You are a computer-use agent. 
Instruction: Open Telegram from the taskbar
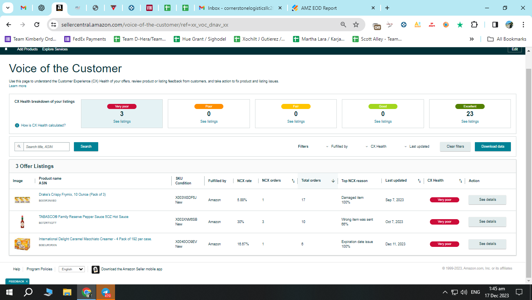pos(106,292)
